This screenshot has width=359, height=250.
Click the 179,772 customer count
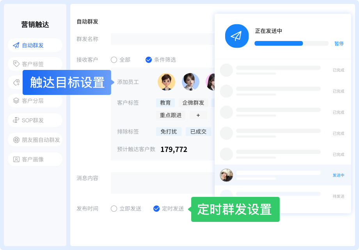coord(174,149)
